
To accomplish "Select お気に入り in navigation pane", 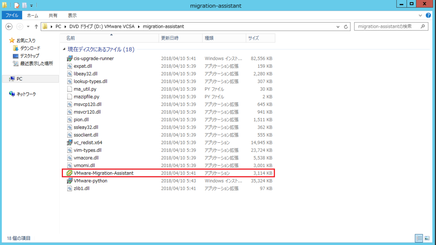I will point(26,40).
